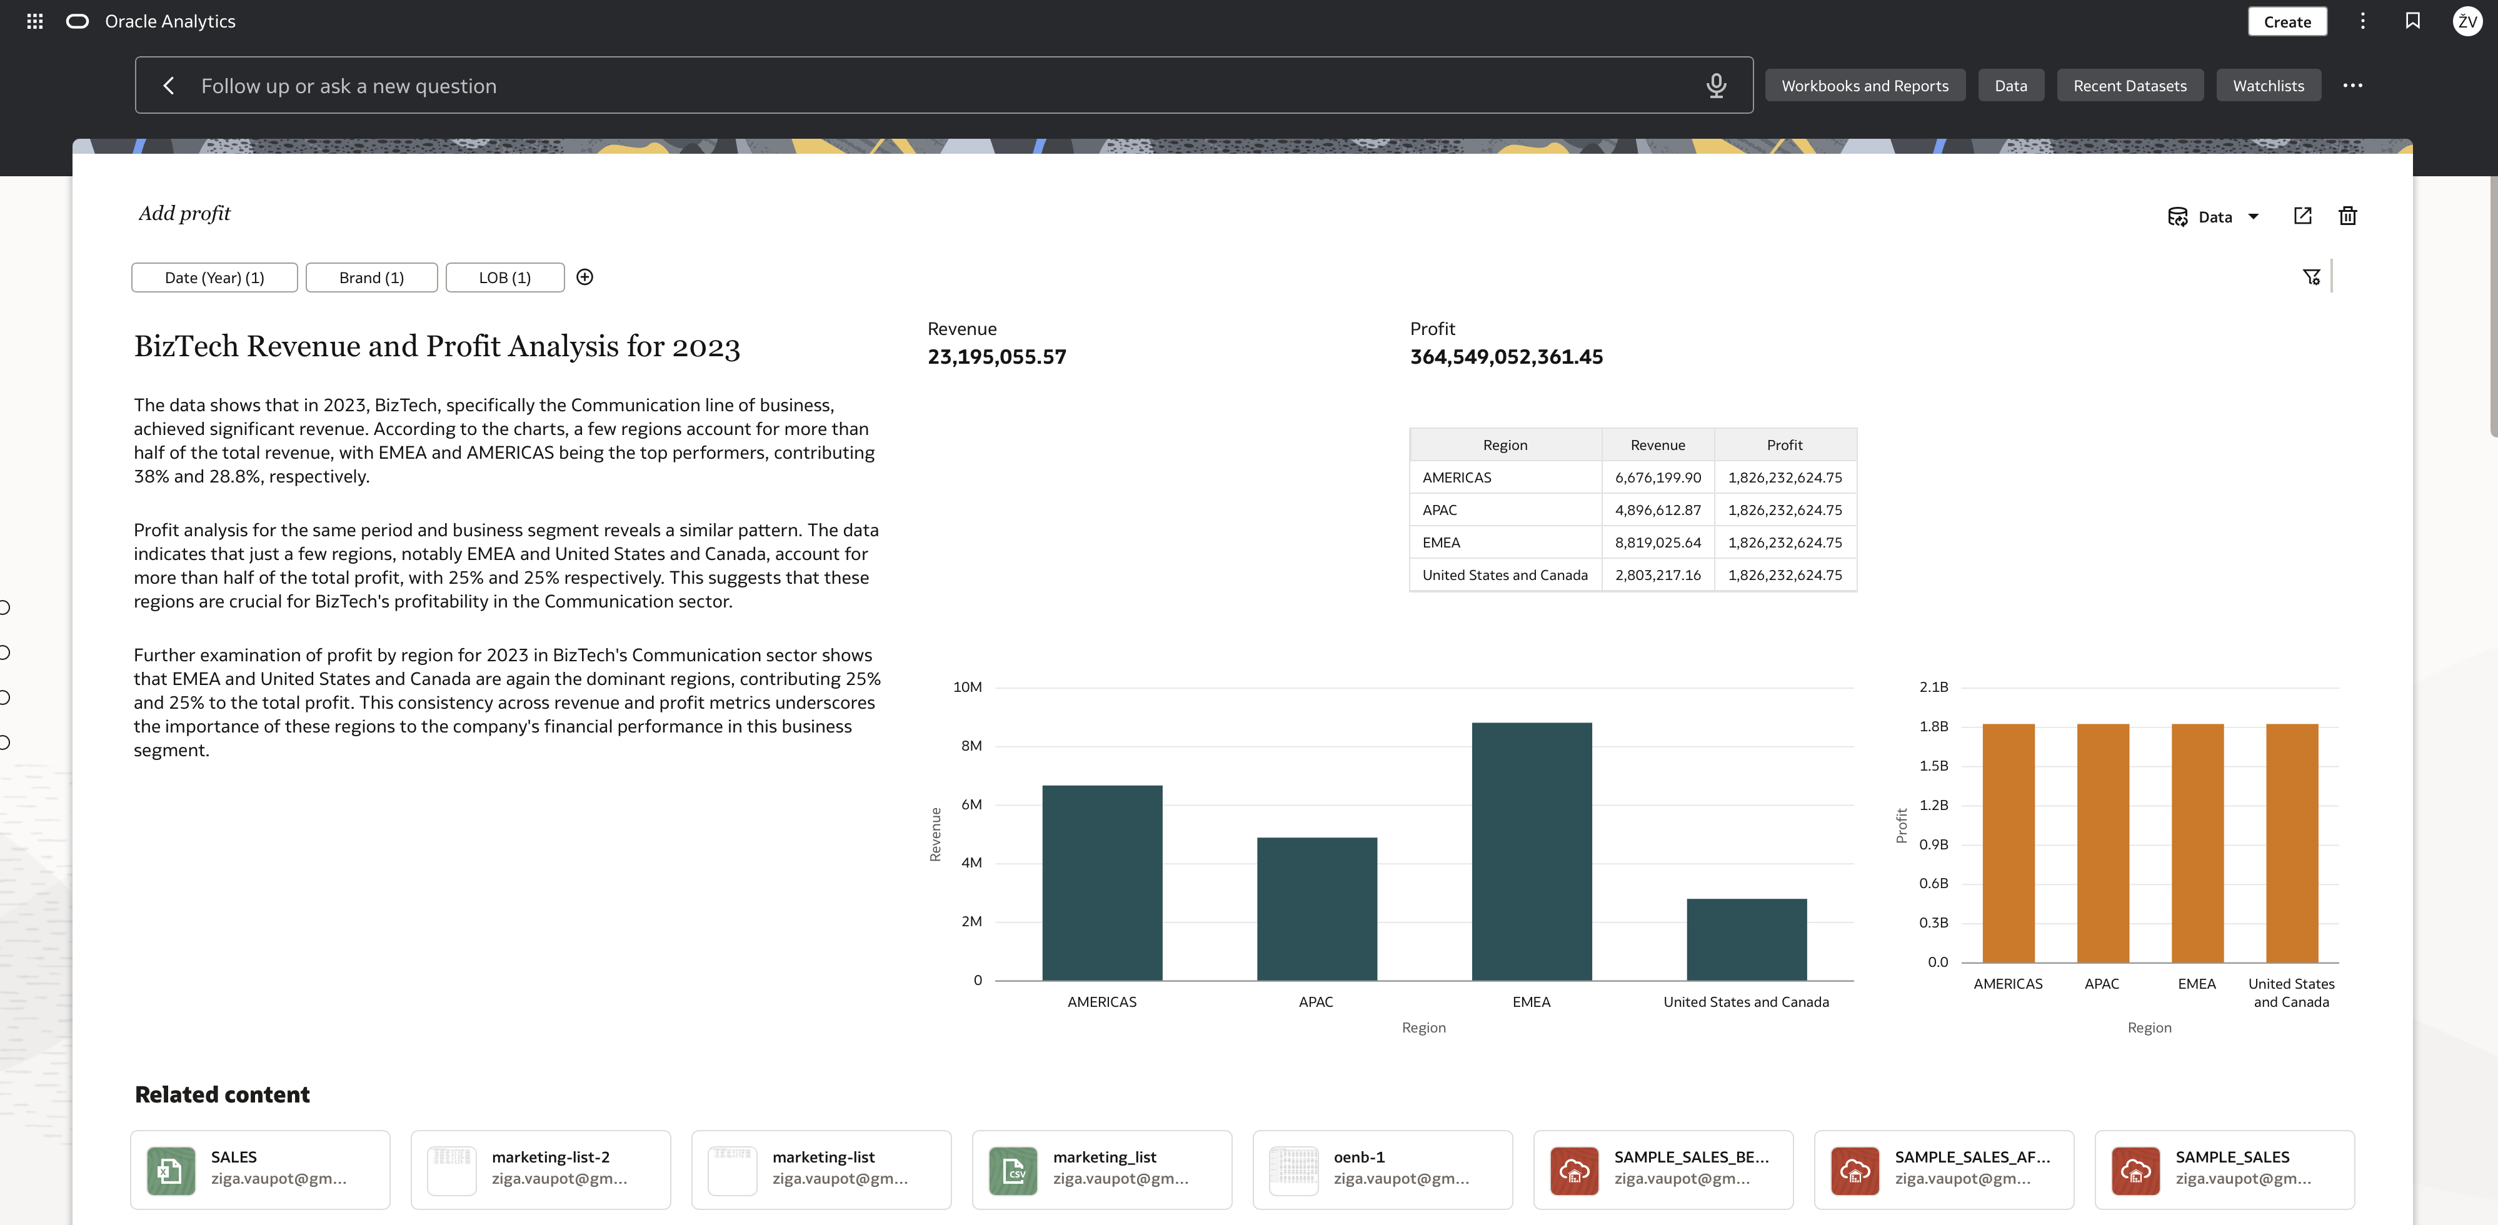Select EMEA revenue value 8,819,025.64
This screenshot has width=2498, height=1225.
(1657, 542)
